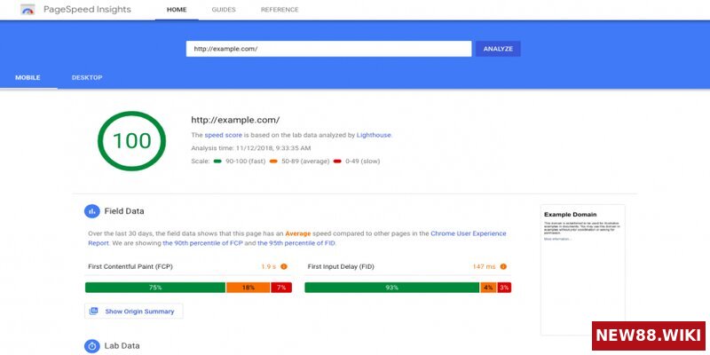Click Show Origin Summary button

tap(134, 312)
